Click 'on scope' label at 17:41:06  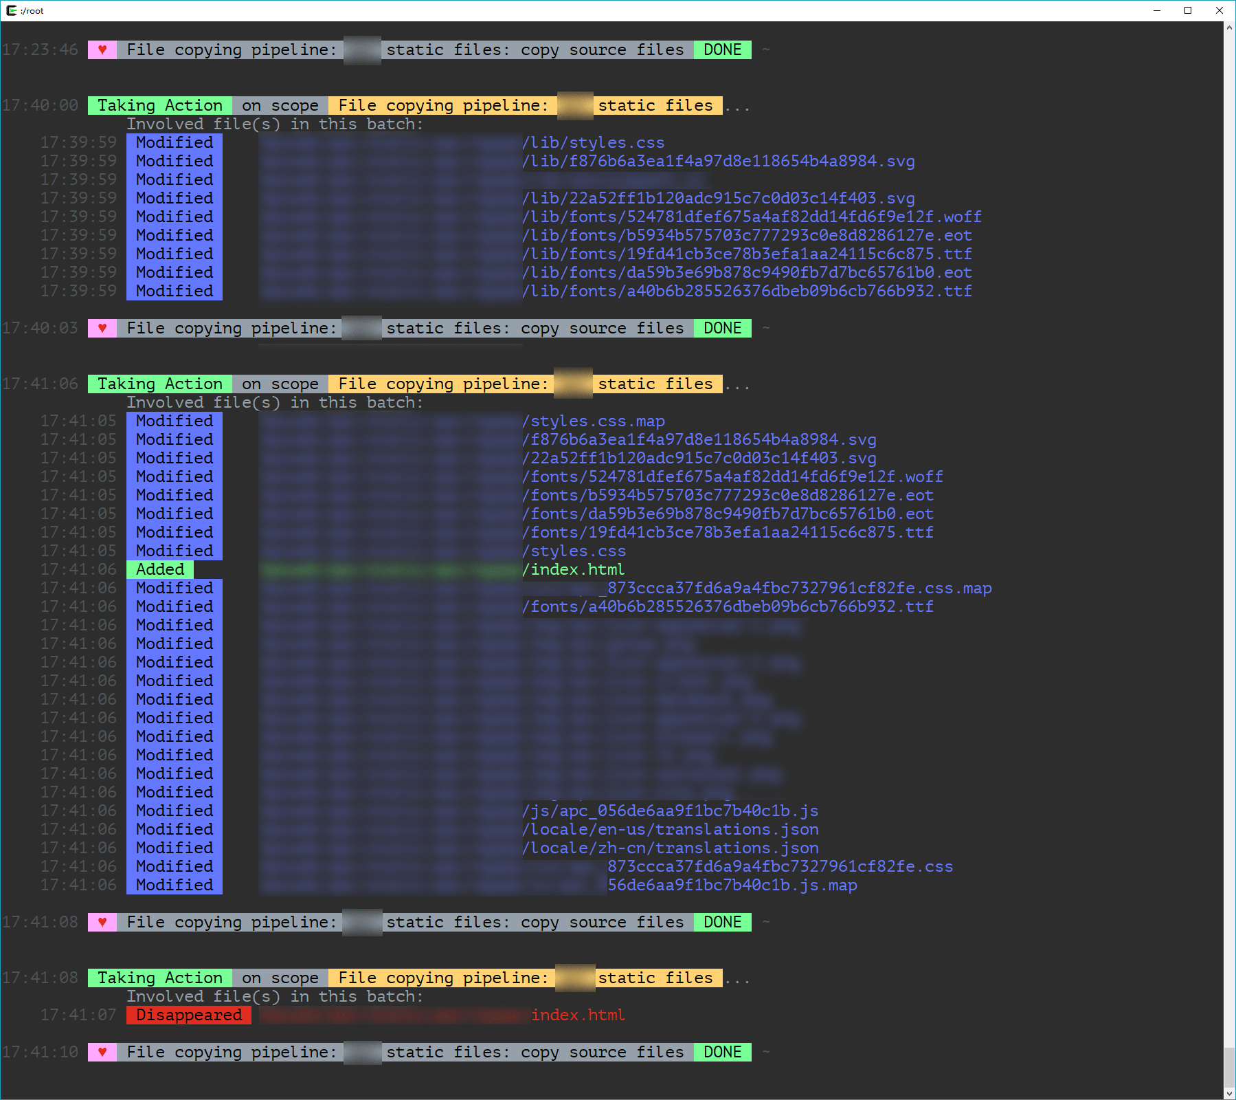(x=280, y=384)
